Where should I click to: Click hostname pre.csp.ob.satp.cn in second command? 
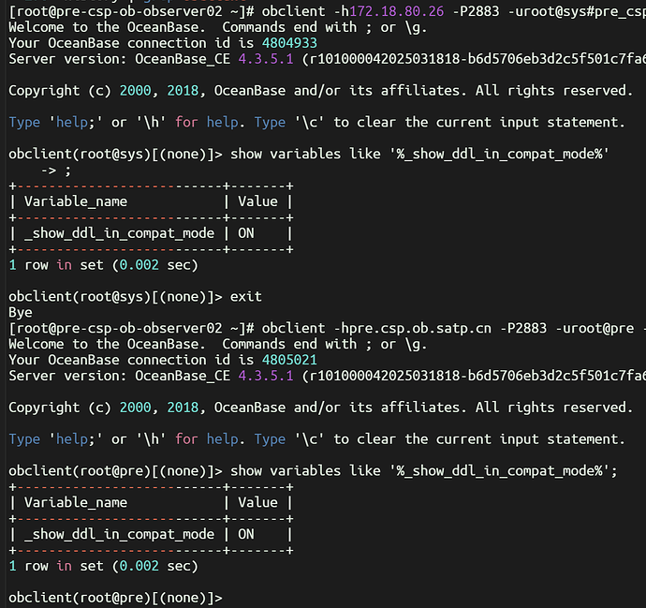pos(416,329)
